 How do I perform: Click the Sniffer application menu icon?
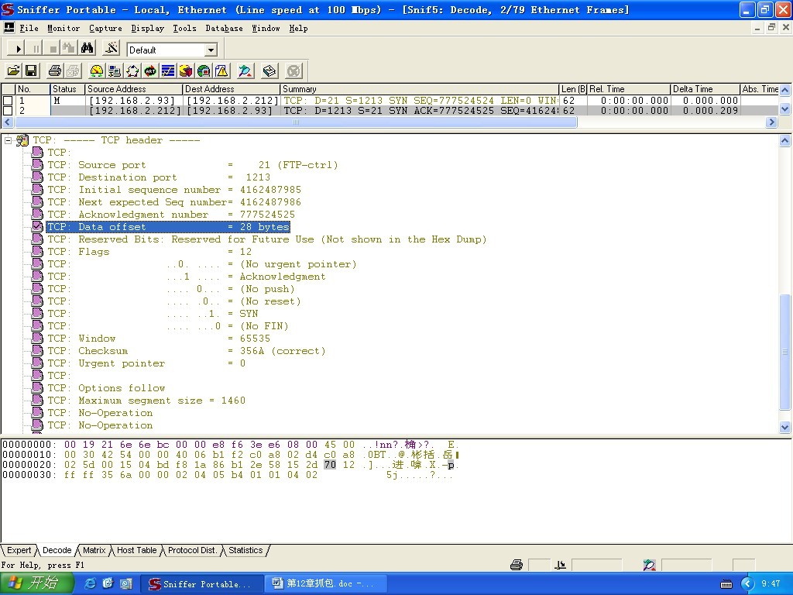coord(9,28)
